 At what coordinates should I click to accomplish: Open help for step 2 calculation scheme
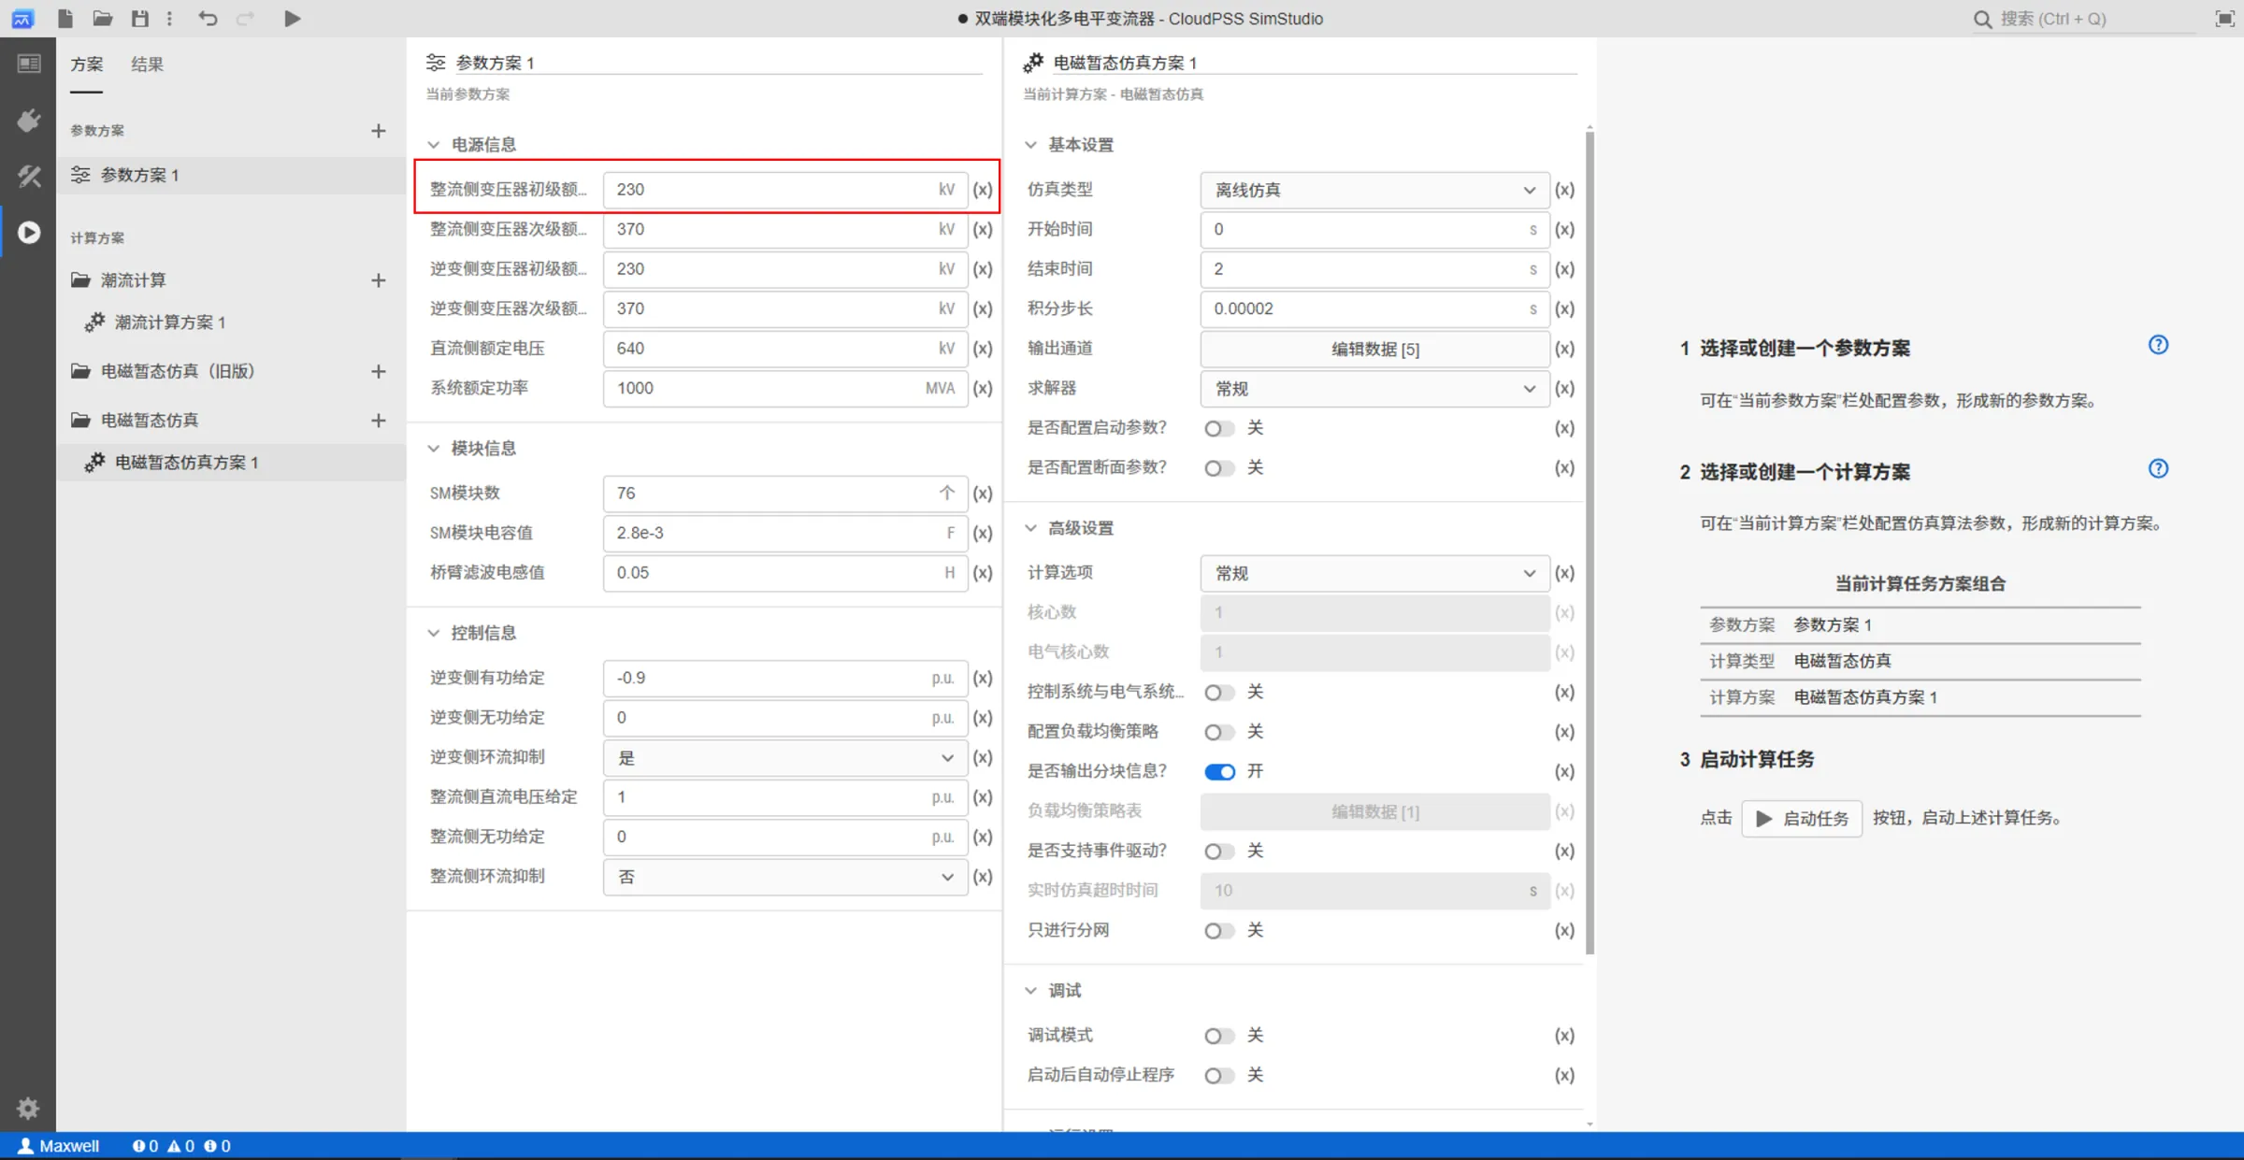click(x=2158, y=468)
